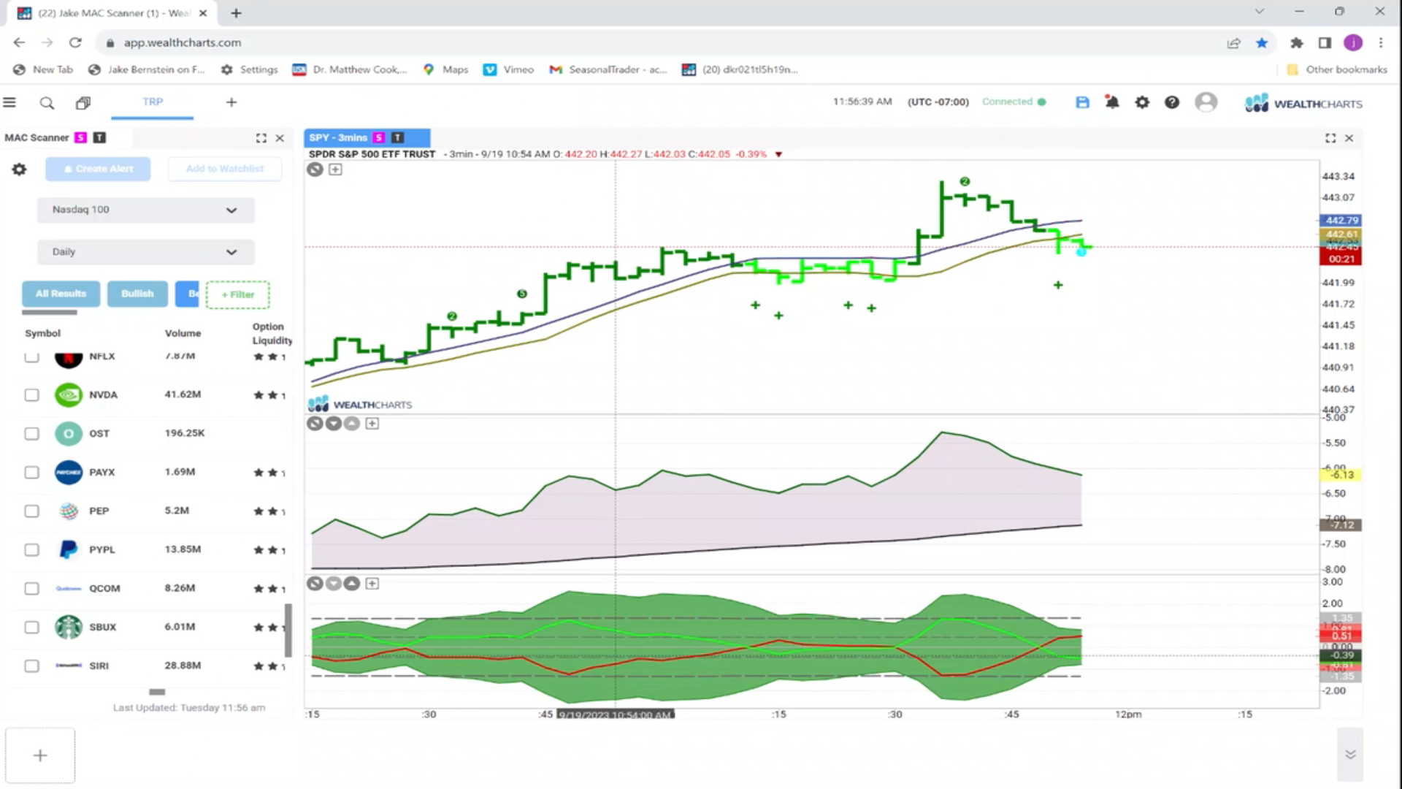Add a new workspace tab
The height and width of the screenshot is (789, 1402).
(x=231, y=102)
